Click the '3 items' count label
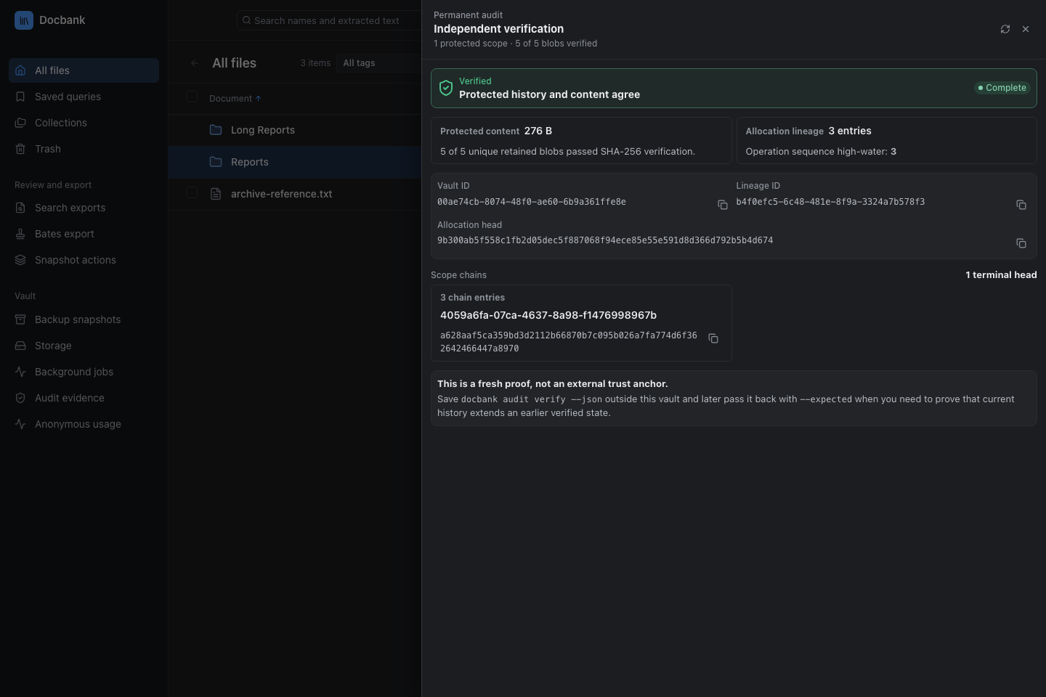This screenshot has height=697, width=1046. pyautogui.click(x=315, y=63)
